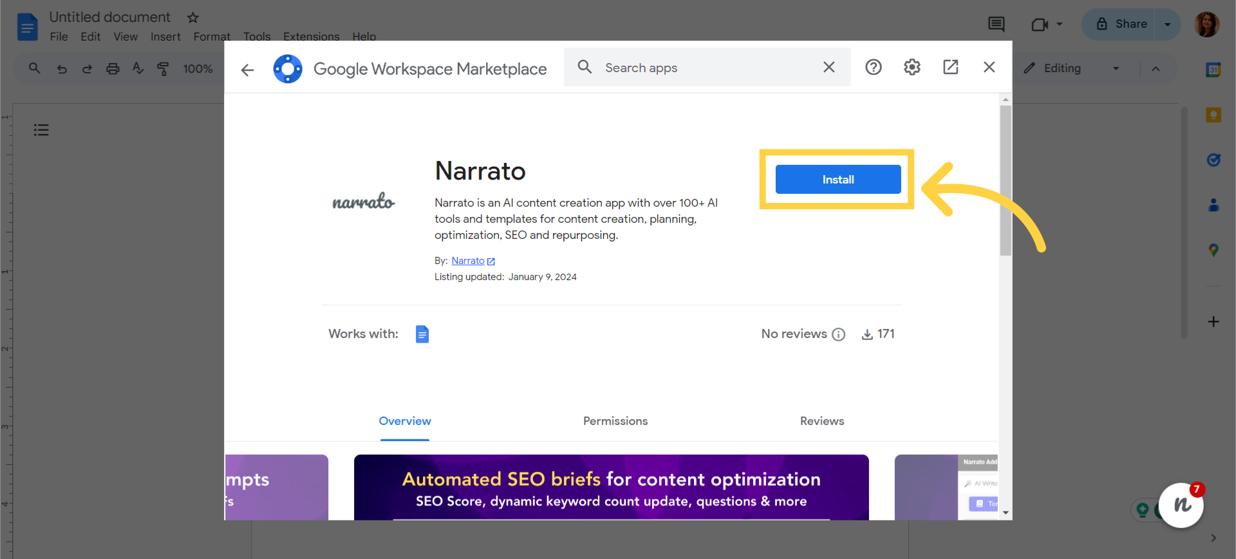The width and height of the screenshot is (1236, 559).
Task: Open the comment history icon
Action: coord(997,24)
